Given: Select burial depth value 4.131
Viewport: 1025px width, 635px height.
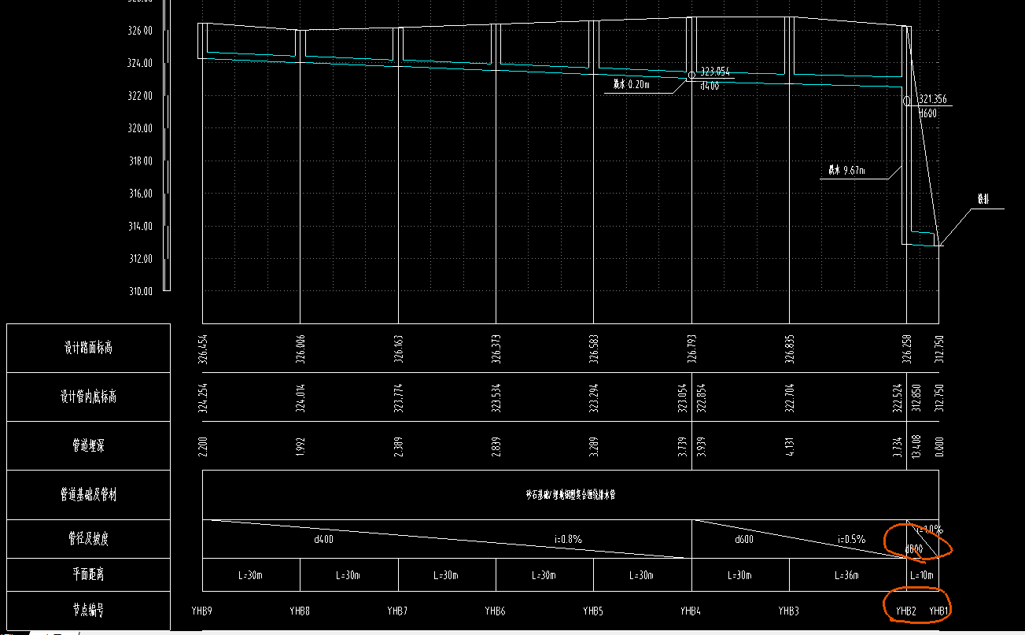Looking at the screenshot, I should click(x=790, y=446).
